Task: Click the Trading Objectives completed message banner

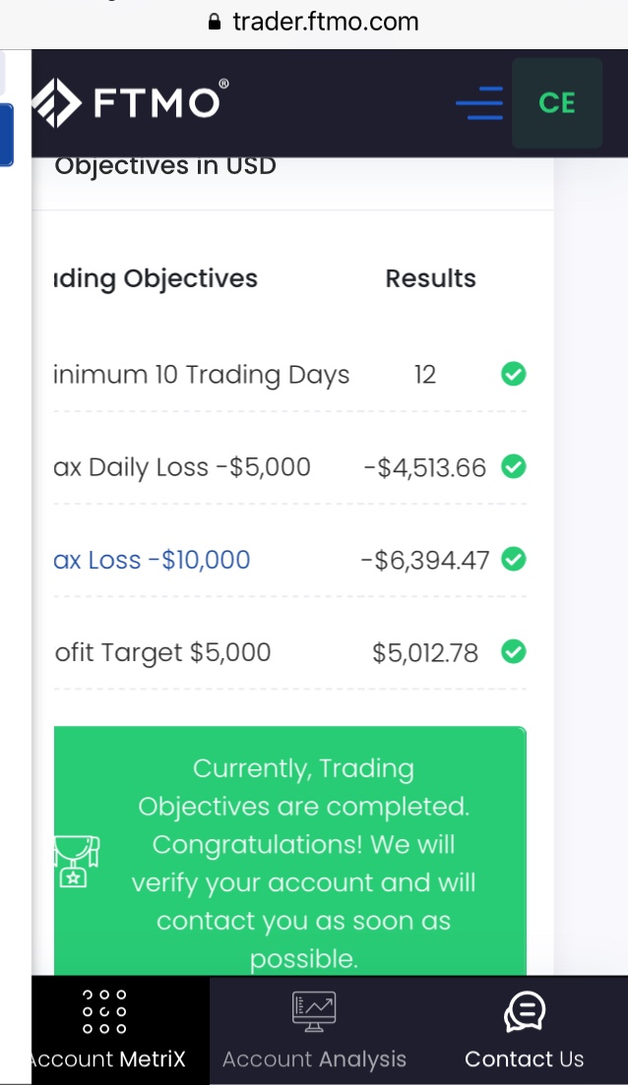Action: [x=303, y=863]
